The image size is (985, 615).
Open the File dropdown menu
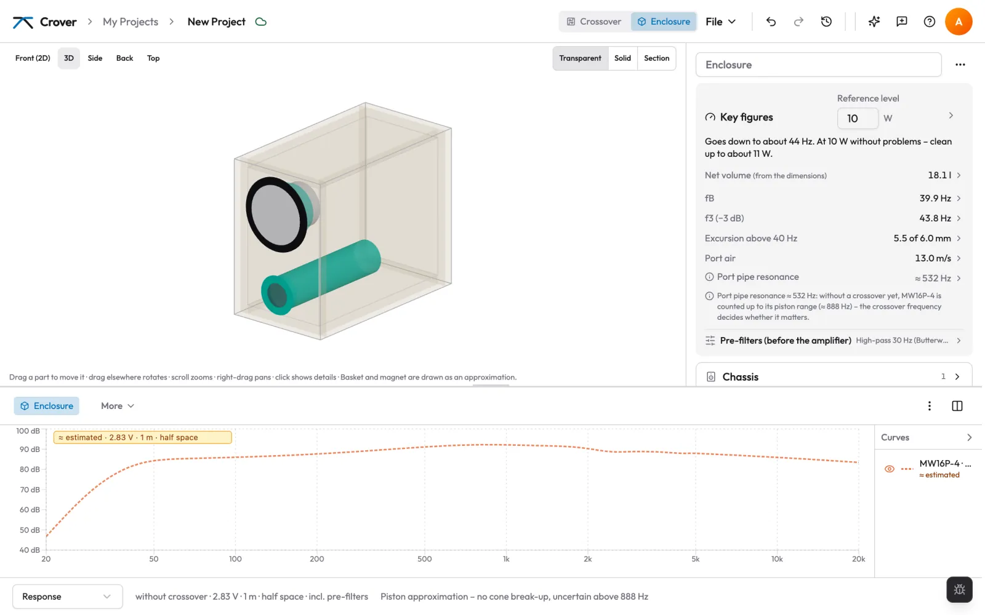click(720, 22)
